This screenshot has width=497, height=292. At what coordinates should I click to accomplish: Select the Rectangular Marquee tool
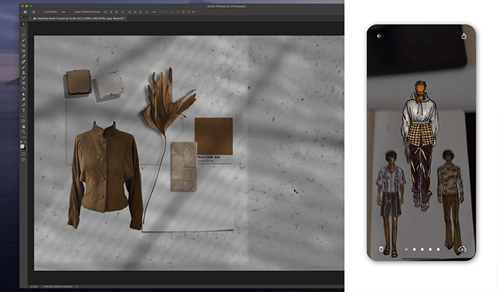[x=23, y=29]
